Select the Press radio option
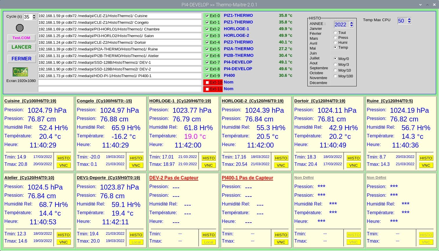The image size is (439, 251). pos(335,37)
